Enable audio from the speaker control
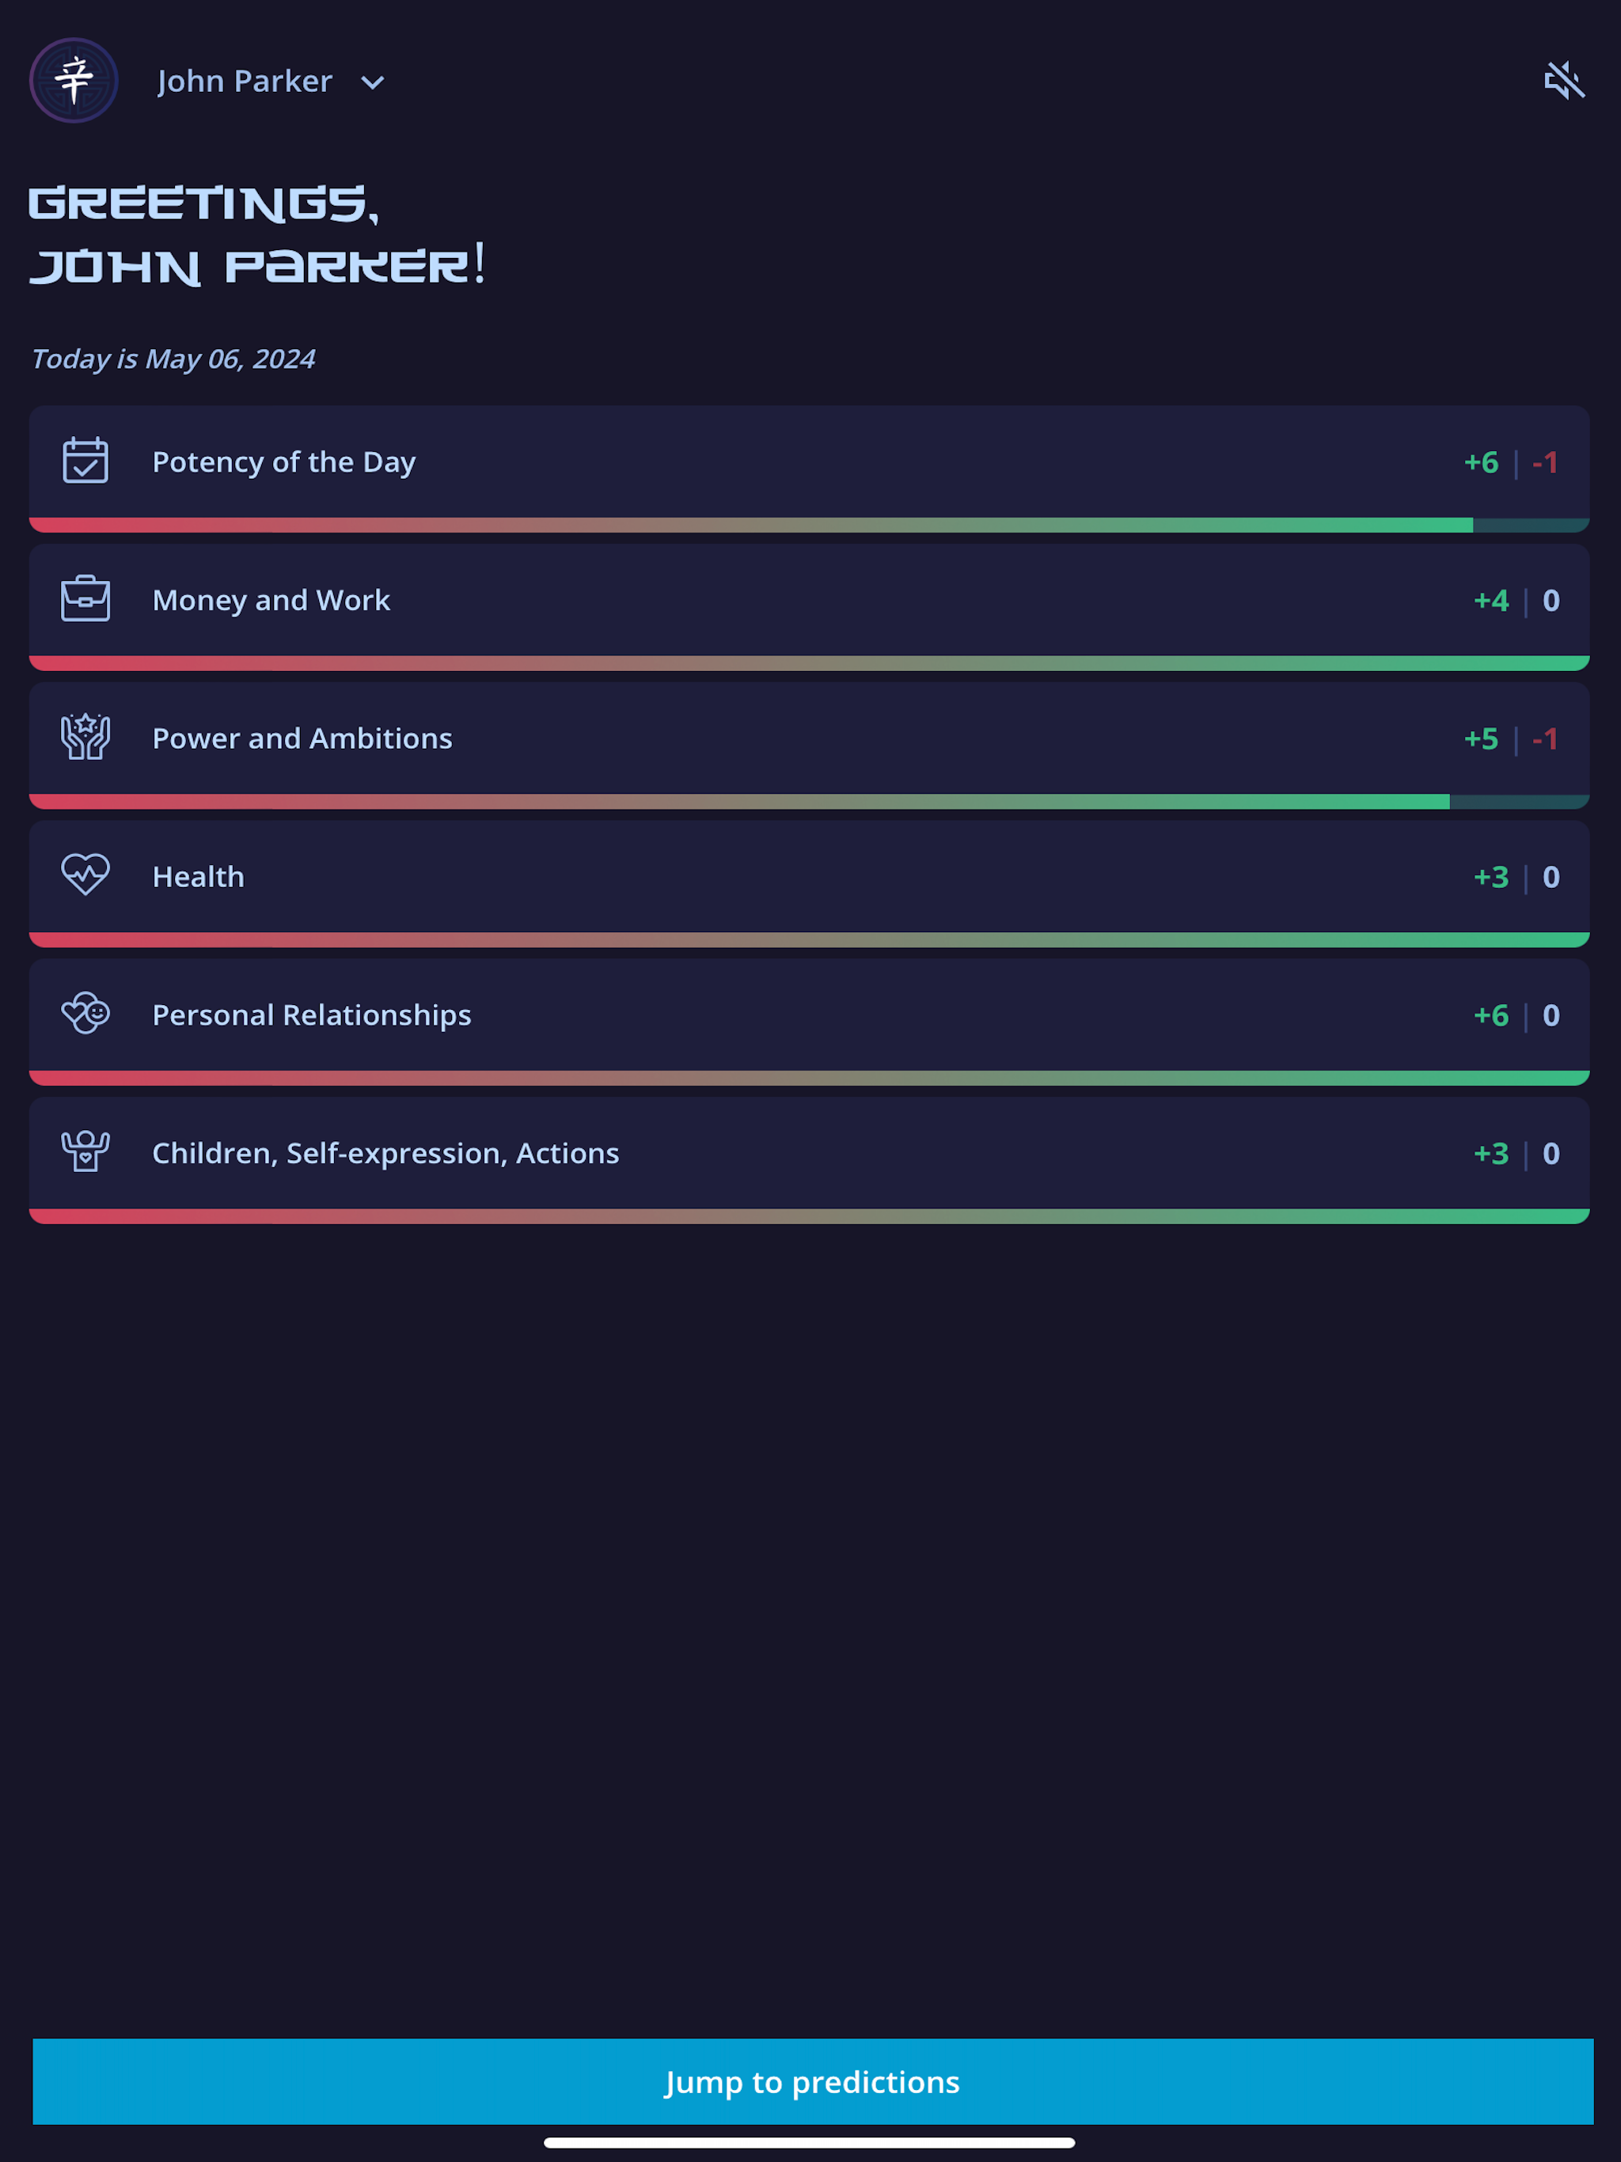Image resolution: width=1621 pixels, height=2162 pixels. tap(1566, 82)
